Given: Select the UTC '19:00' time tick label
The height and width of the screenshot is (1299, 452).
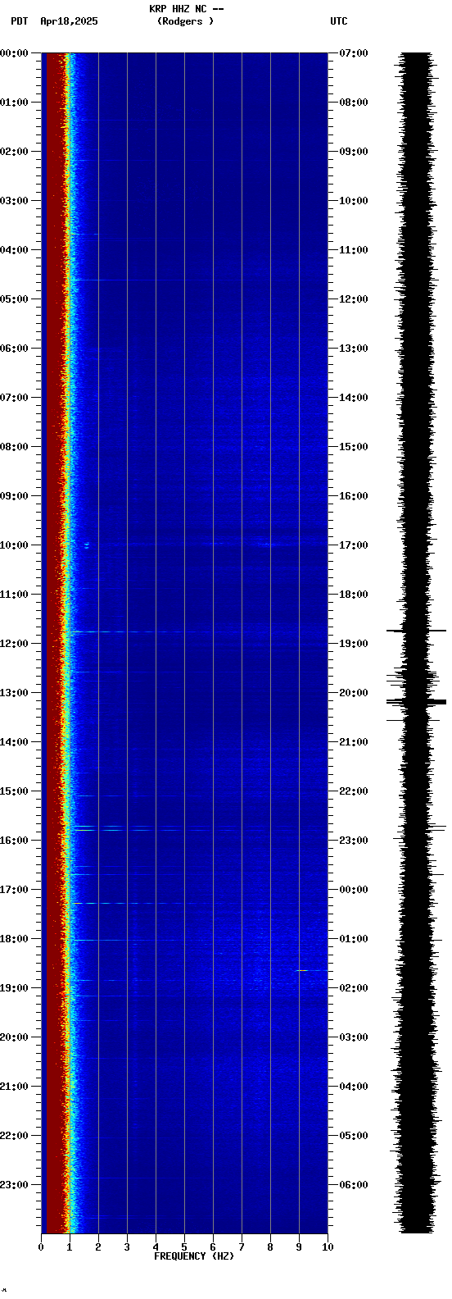Looking at the screenshot, I should 354,644.
